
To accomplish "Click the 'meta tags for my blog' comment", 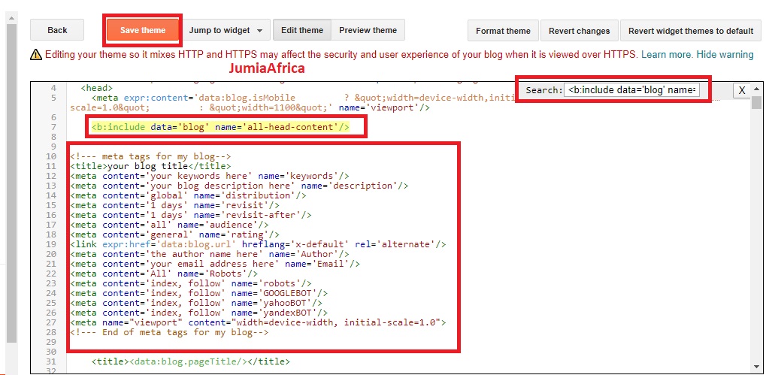I will click(155, 156).
